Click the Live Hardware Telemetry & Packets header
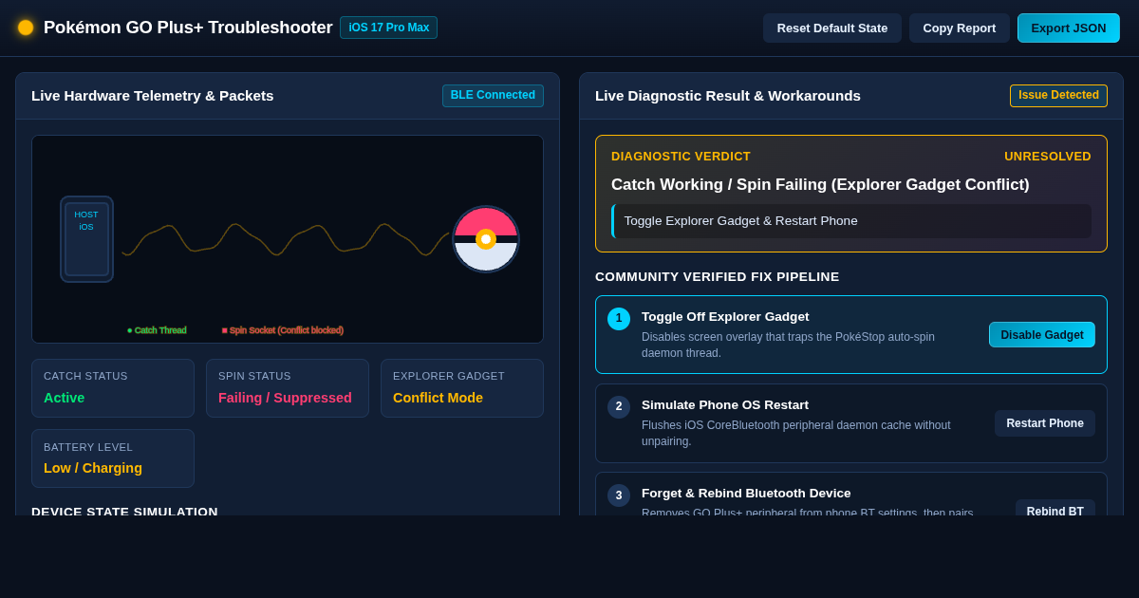This screenshot has height=598, width=1139. [x=153, y=96]
